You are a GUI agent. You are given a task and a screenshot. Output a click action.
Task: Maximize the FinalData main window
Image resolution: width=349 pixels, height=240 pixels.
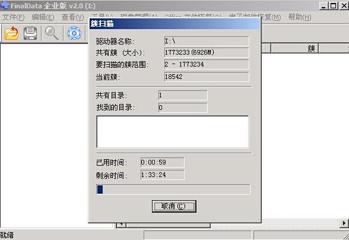pos(334,5)
